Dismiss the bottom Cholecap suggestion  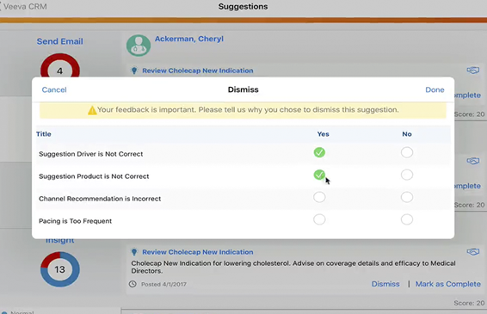[x=385, y=284]
